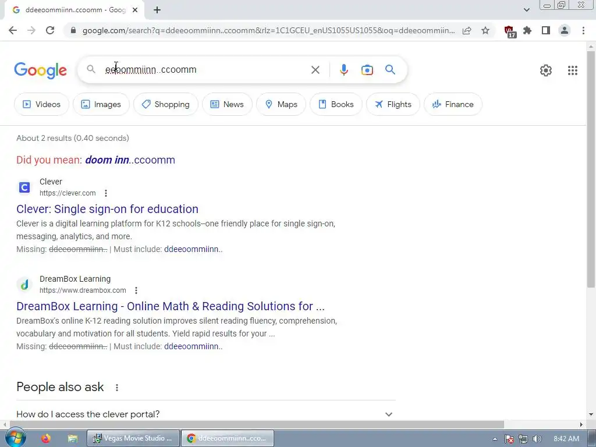
Task: Switch to Maps results
Action: point(281,104)
